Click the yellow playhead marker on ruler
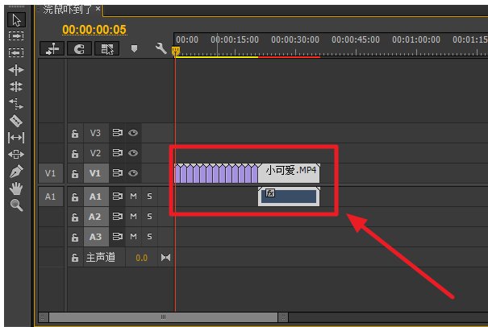488x327 pixels. click(176, 51)
